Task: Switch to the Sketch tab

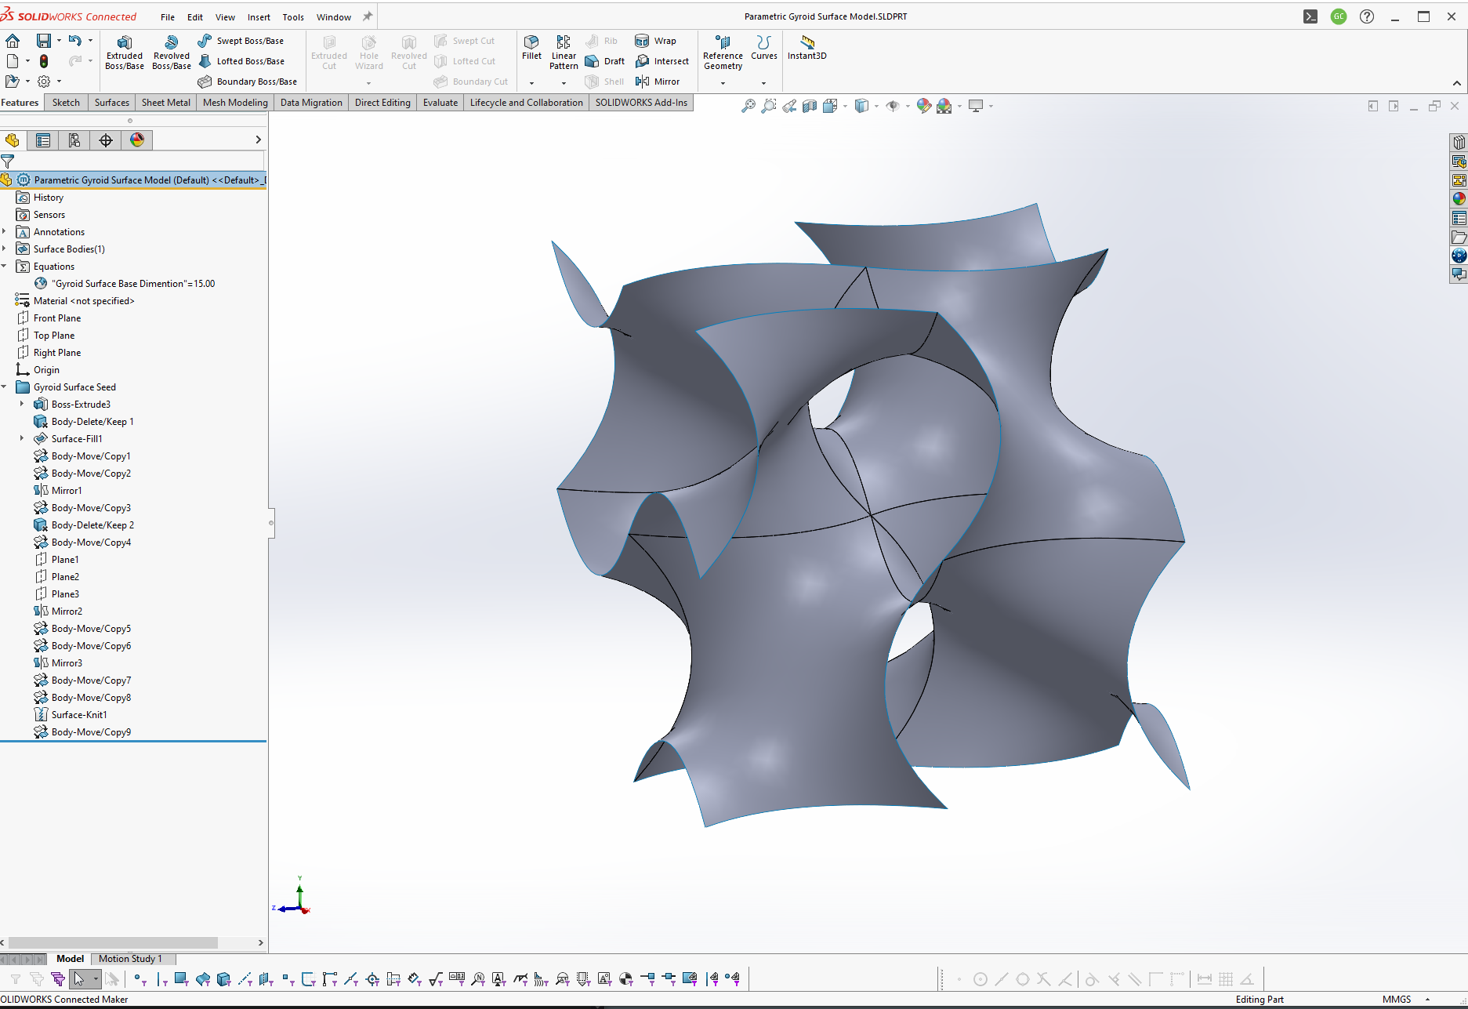Action: (x=66, y=103)
